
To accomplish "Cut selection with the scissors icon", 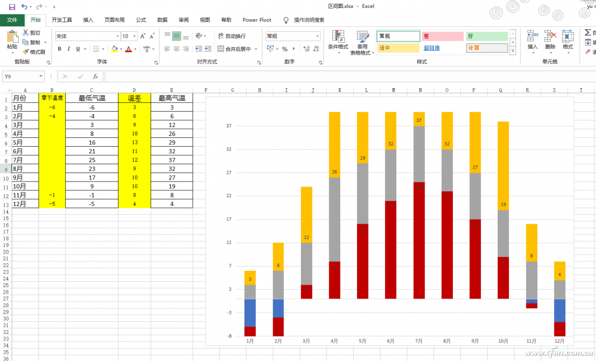I will point(26,33).
